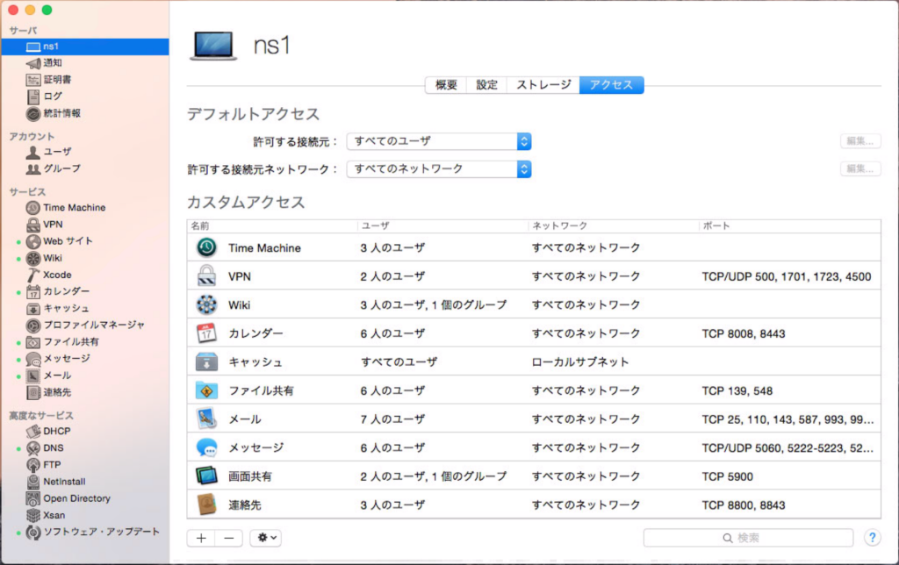This screenshot has height=565, width=899.
Task: Click the FTP icon in sidebar
Action: coord(33,465)
